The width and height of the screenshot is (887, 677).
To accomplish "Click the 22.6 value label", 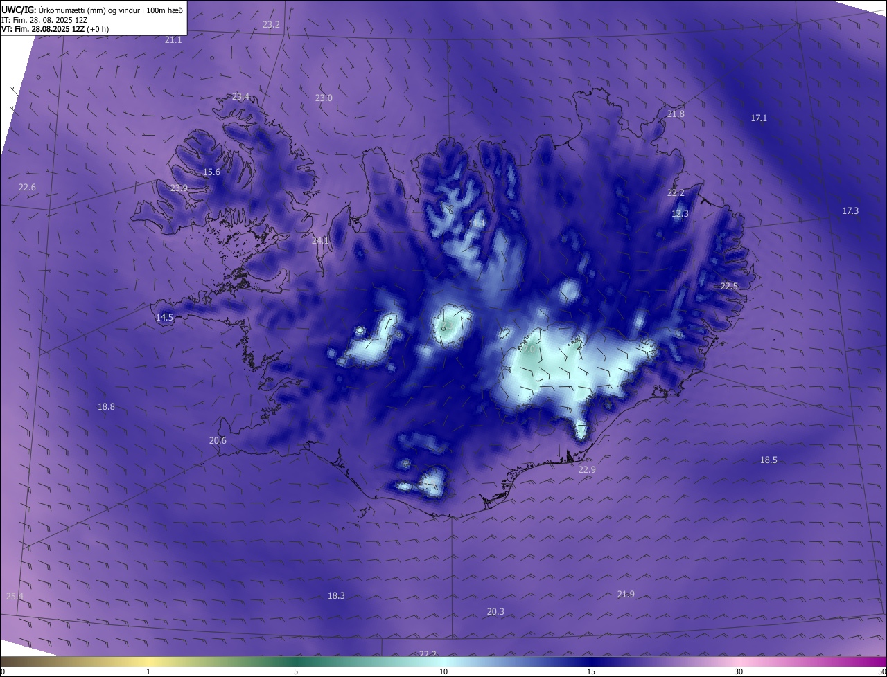I will pos(27,188).
